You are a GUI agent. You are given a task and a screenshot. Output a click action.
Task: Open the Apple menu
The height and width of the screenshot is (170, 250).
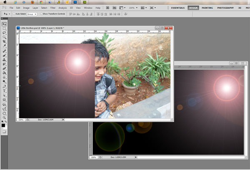5,2
